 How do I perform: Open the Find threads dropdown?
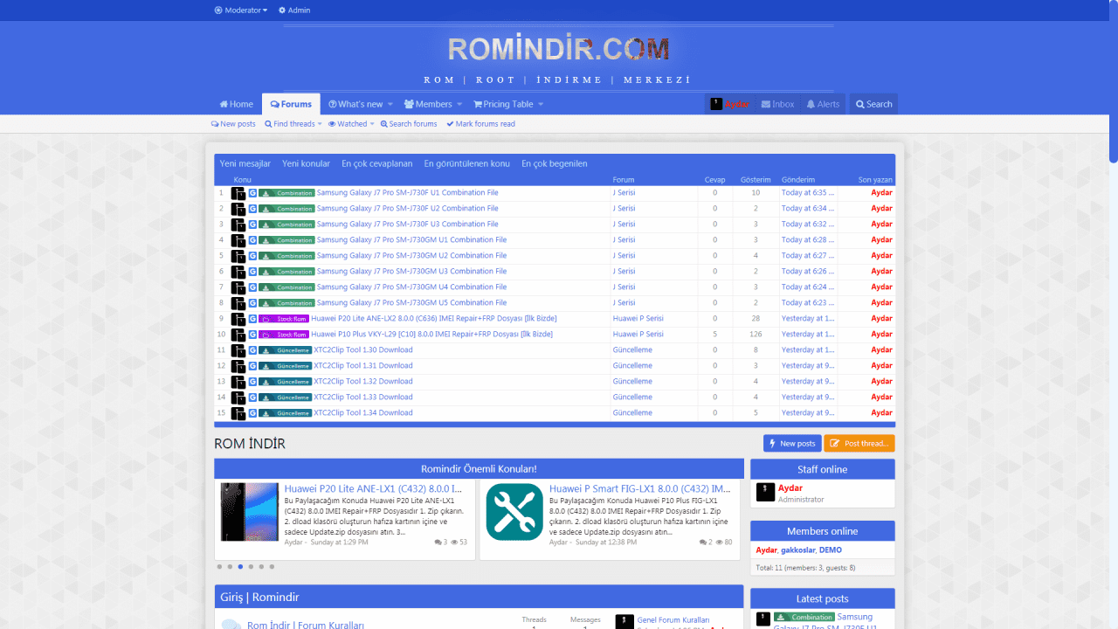tap(293, 124)
